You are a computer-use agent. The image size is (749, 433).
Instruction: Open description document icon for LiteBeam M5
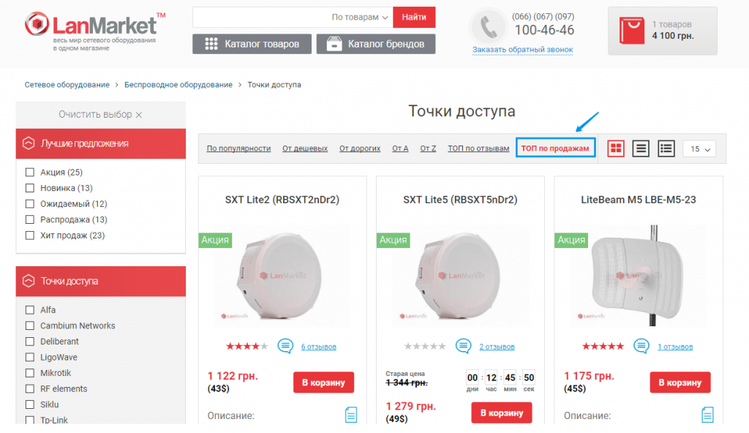pyautogui.click(x=707, y=415)
